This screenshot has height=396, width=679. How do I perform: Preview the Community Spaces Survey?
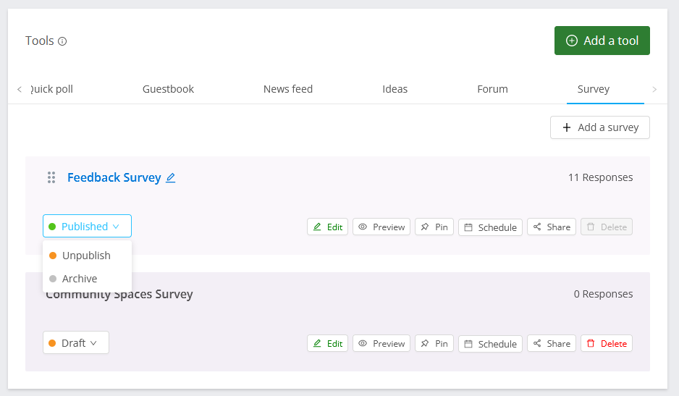[381, 344]
